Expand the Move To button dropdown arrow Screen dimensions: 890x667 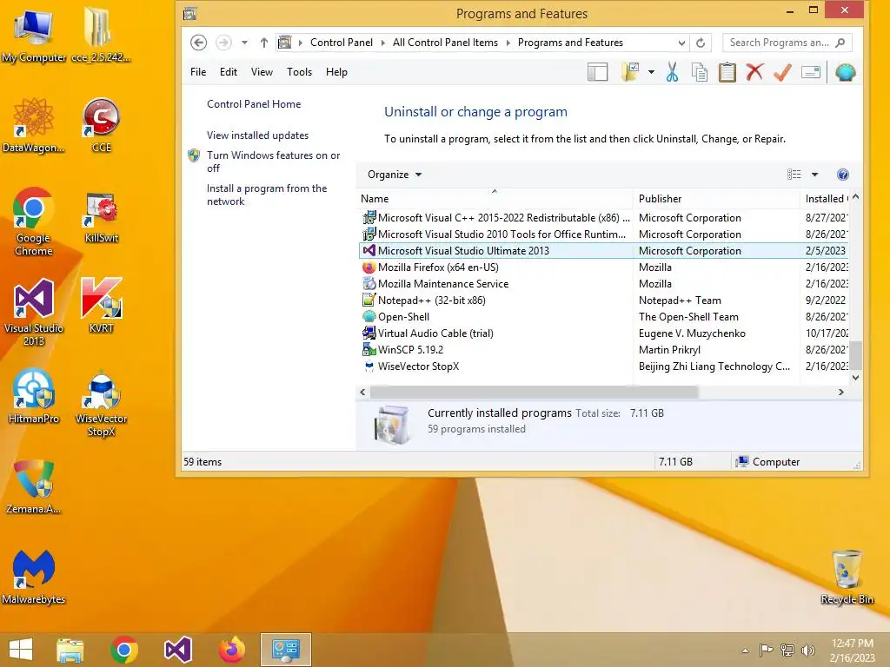(651, 72)
